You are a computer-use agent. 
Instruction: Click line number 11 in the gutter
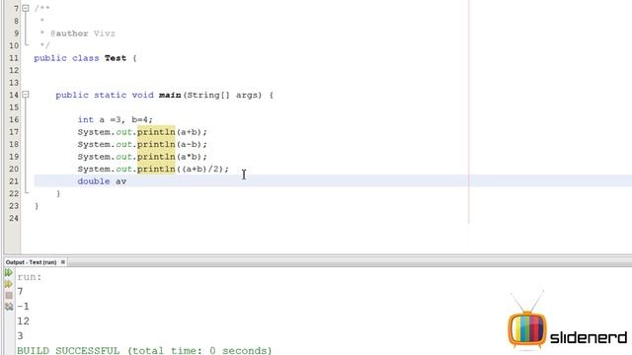point(14,58)
